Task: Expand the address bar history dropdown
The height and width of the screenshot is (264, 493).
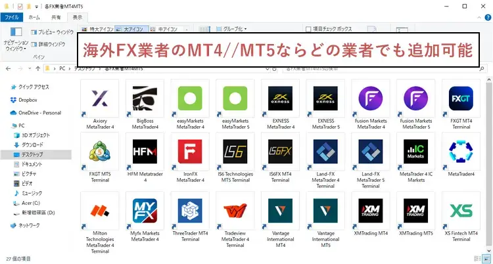Action: [268, 68]
